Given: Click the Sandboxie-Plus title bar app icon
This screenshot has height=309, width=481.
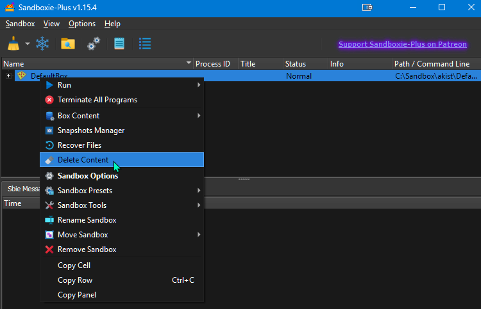Looking at the screenshot, I should click(10, 7).
